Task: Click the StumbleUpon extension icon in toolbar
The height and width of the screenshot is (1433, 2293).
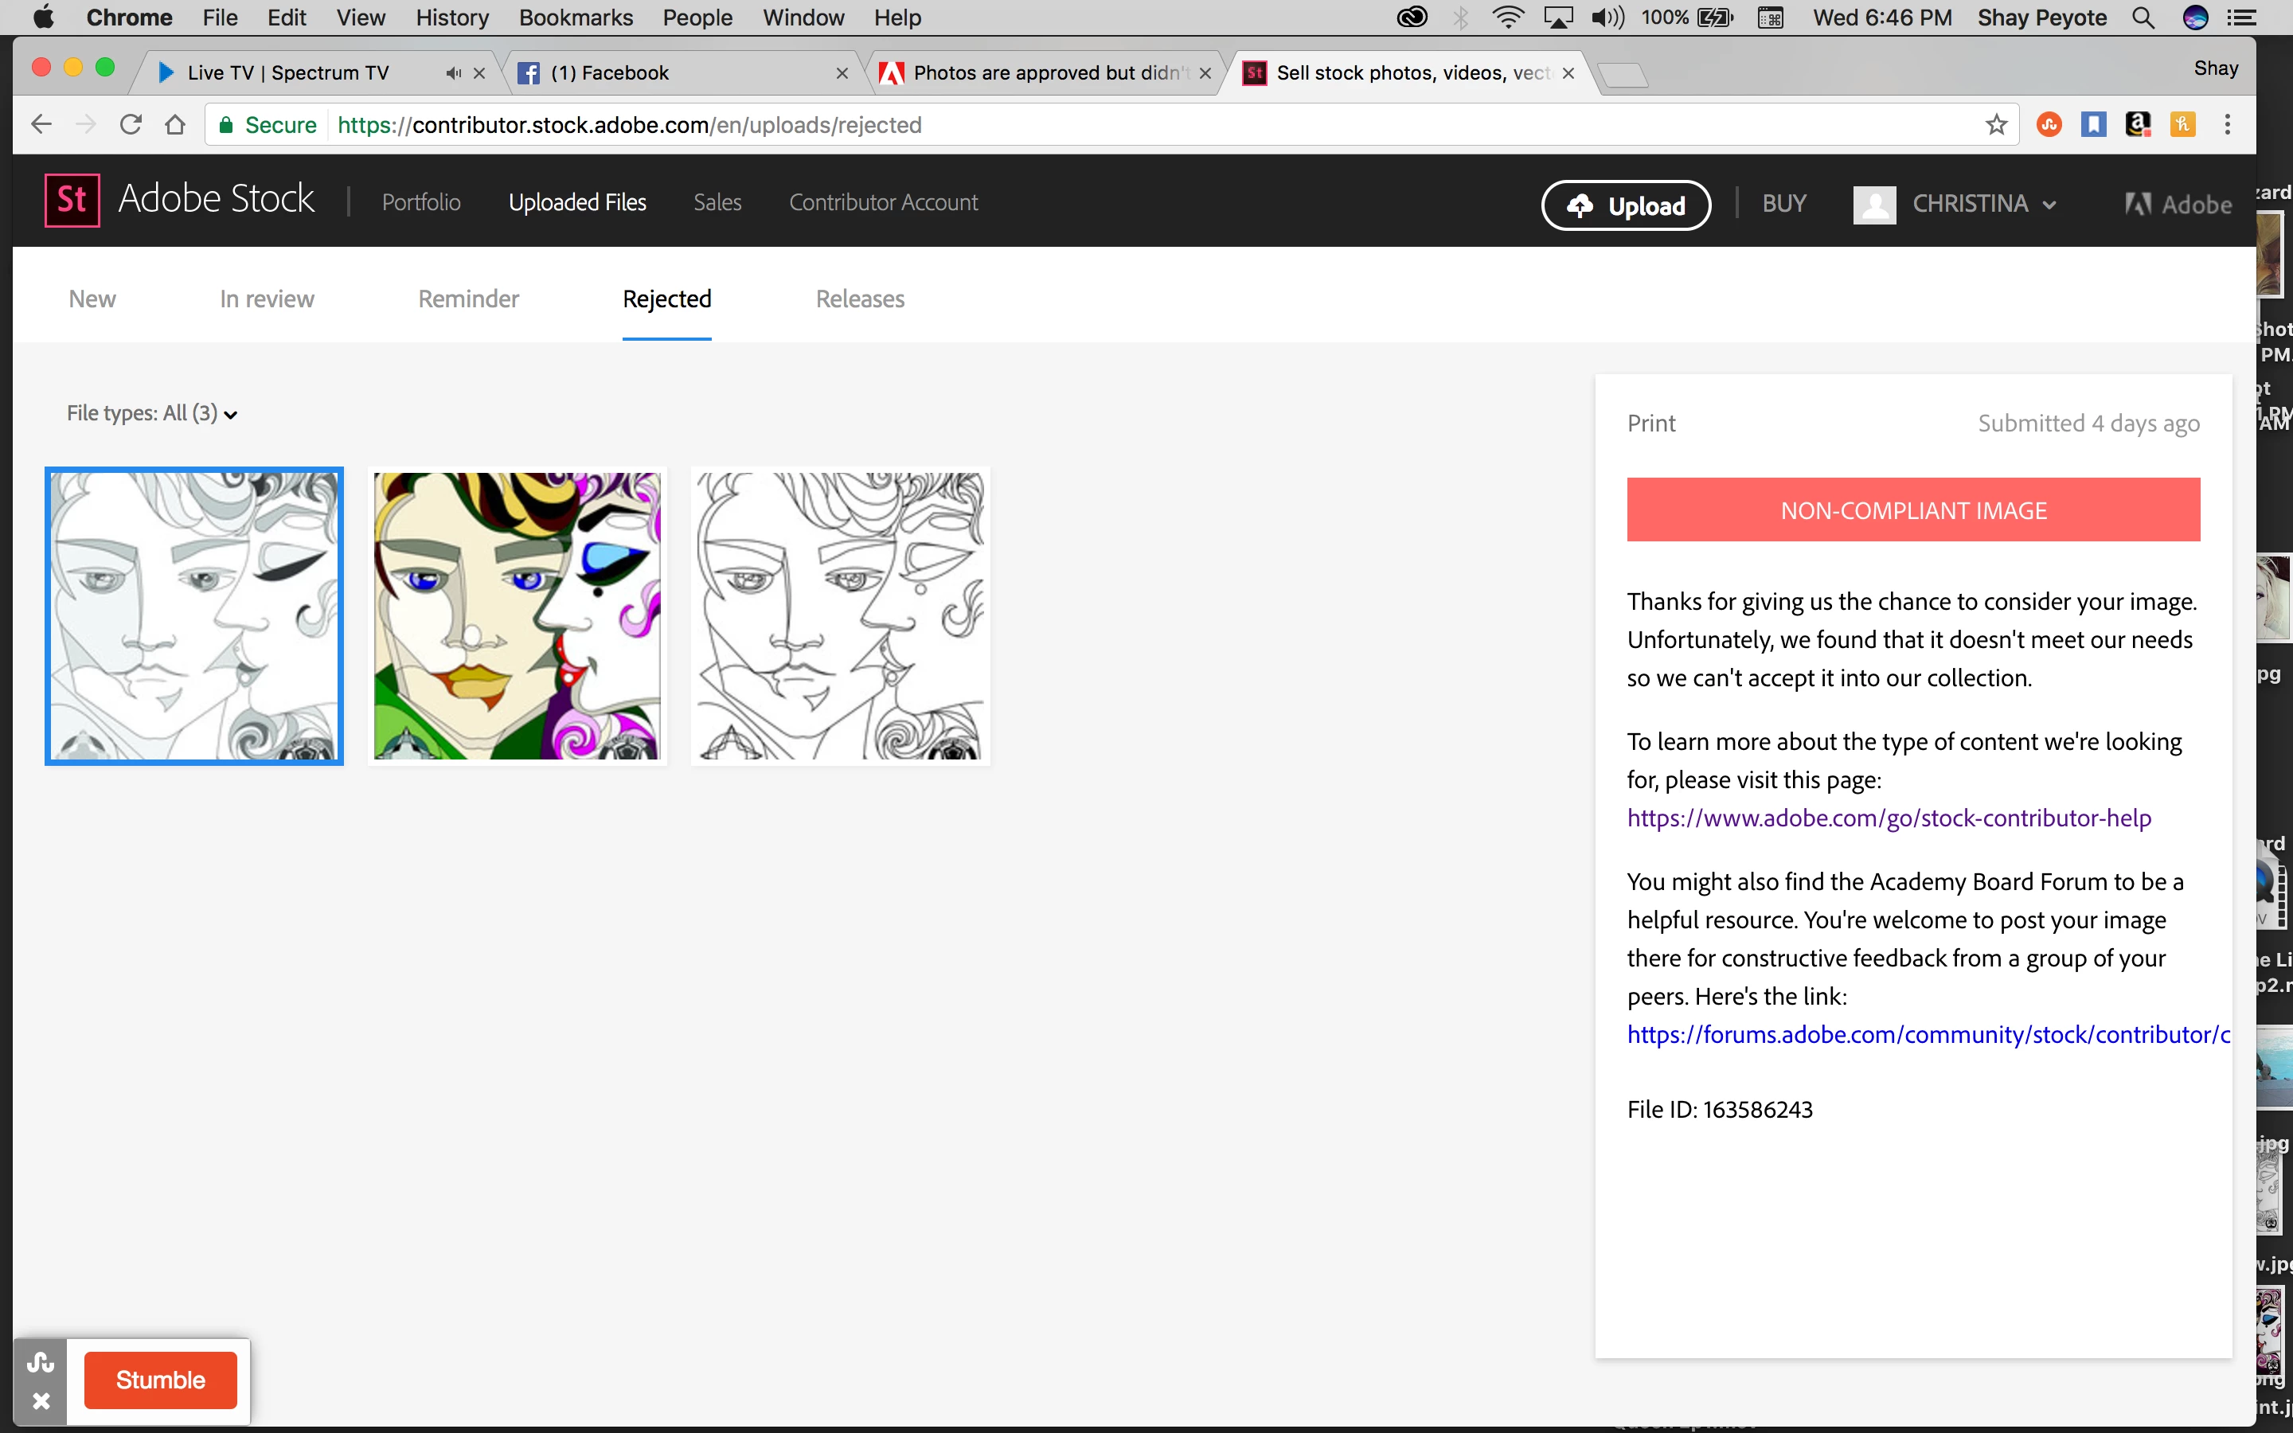Action: [2049, 124]
